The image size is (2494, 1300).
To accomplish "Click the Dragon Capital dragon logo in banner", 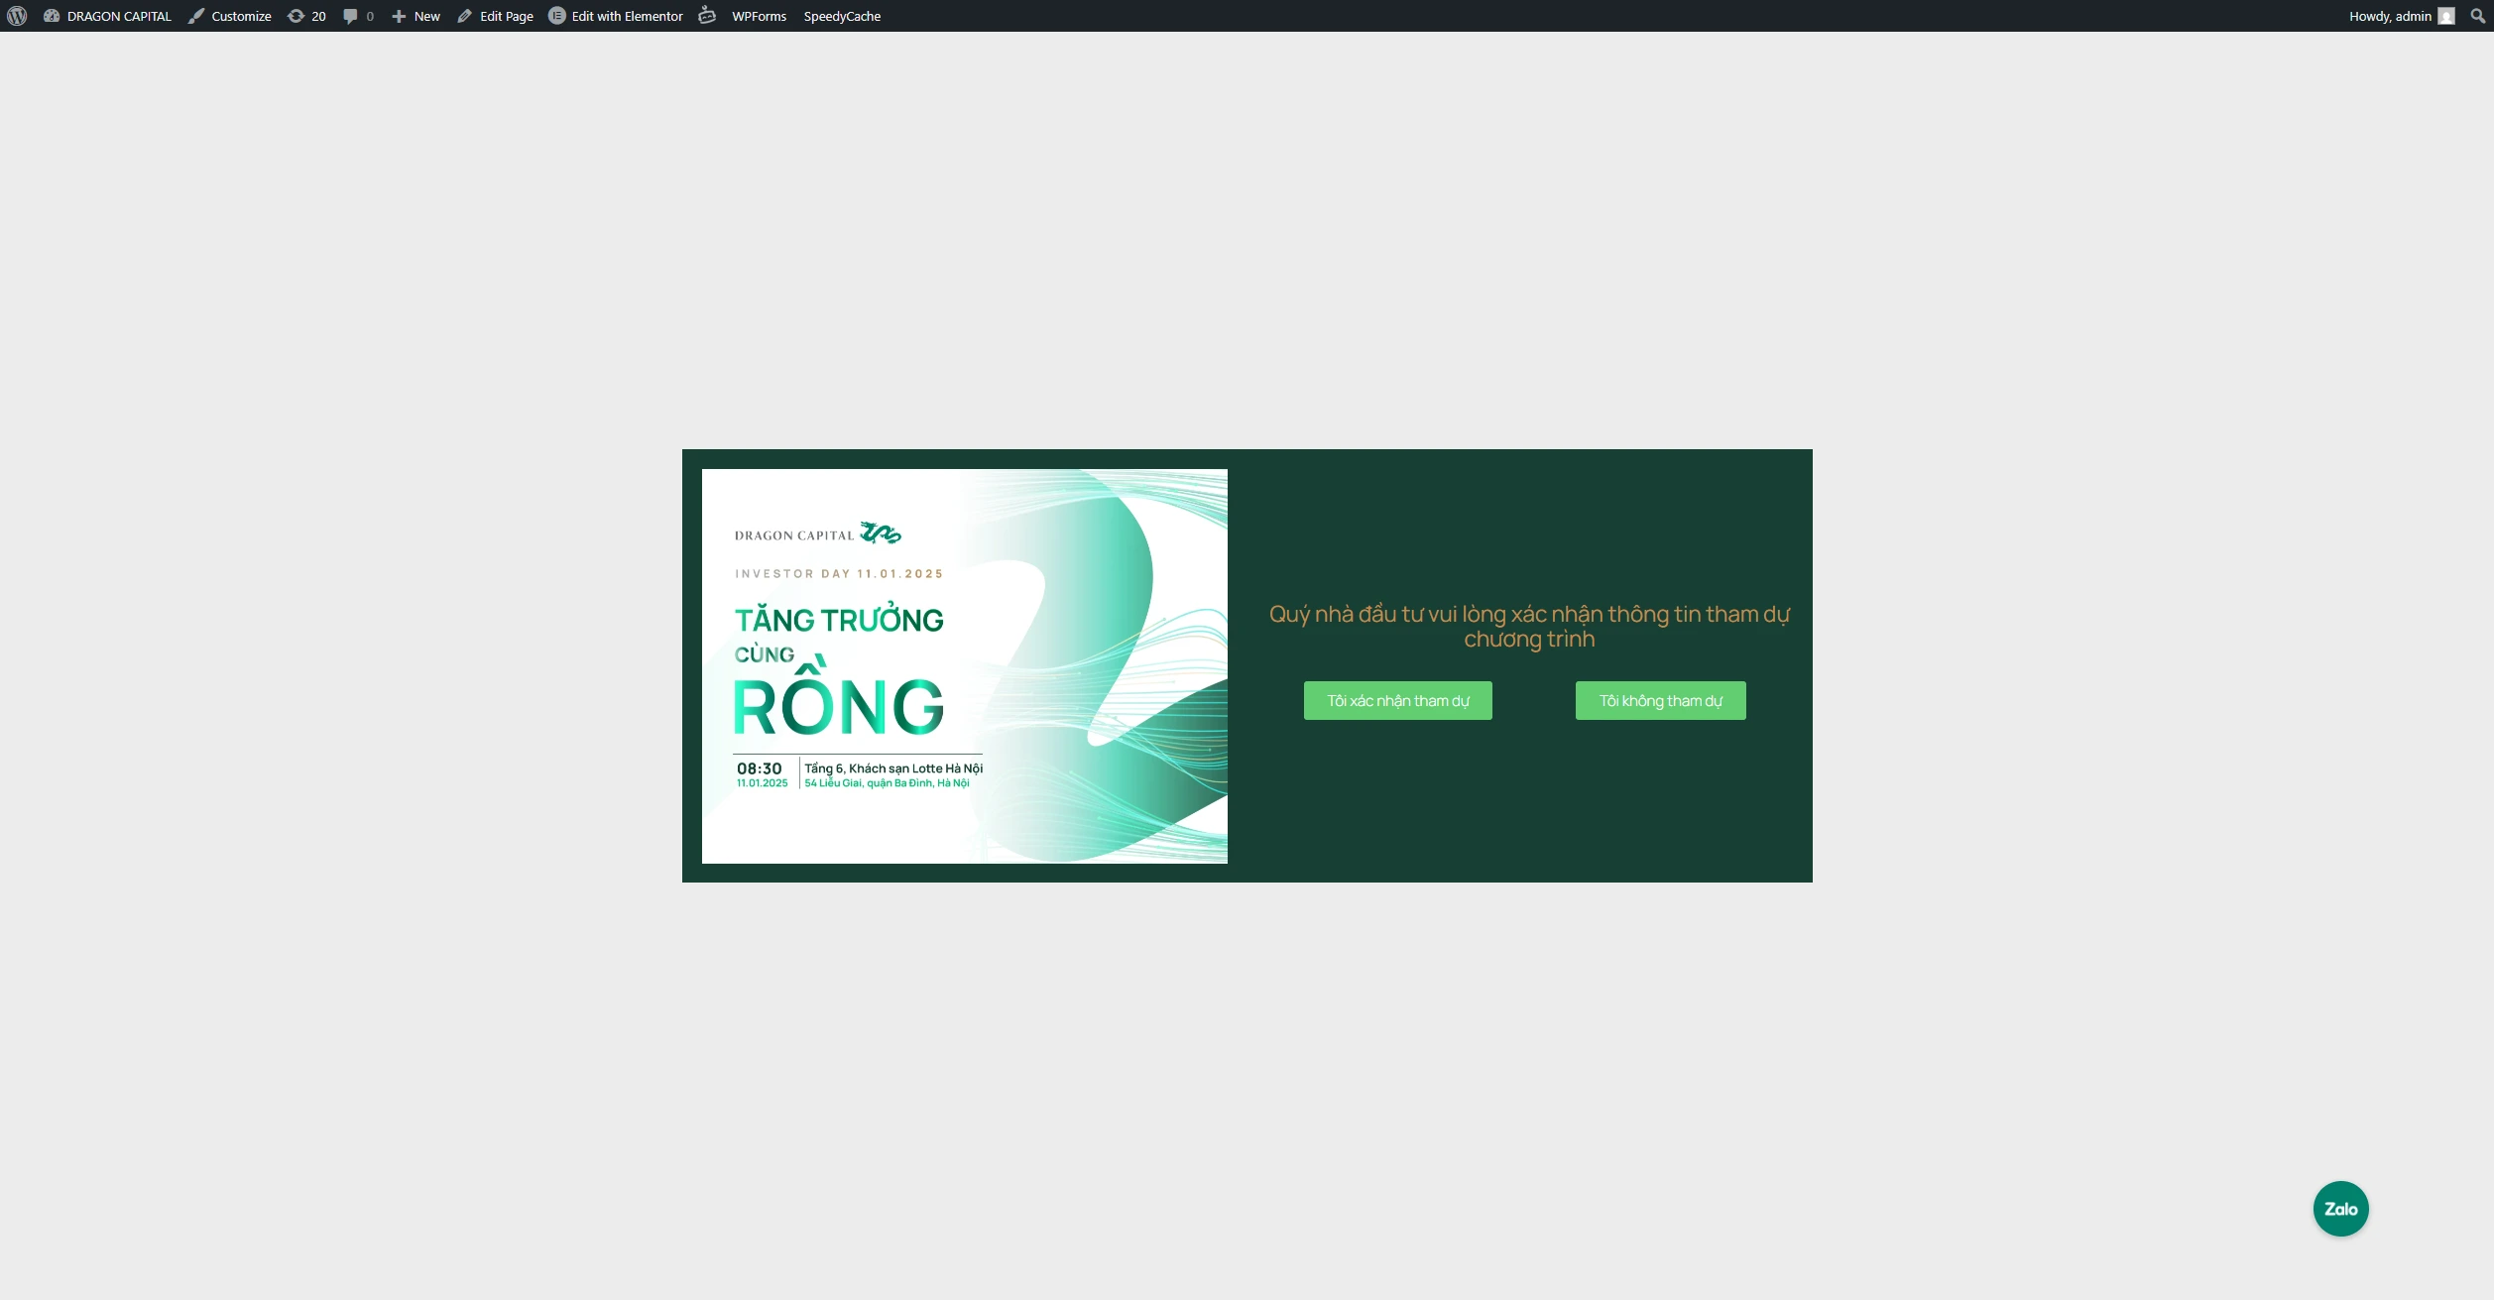I will click(881, 533).
